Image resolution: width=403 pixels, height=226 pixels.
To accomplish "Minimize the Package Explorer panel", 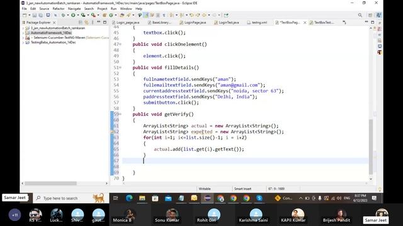I will pos(99,23).
